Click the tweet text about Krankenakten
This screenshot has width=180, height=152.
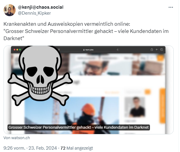[x=86, y=31]
